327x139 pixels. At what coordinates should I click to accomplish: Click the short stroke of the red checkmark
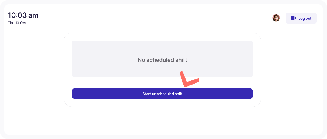pyautogui.click(x=184, y=78)
